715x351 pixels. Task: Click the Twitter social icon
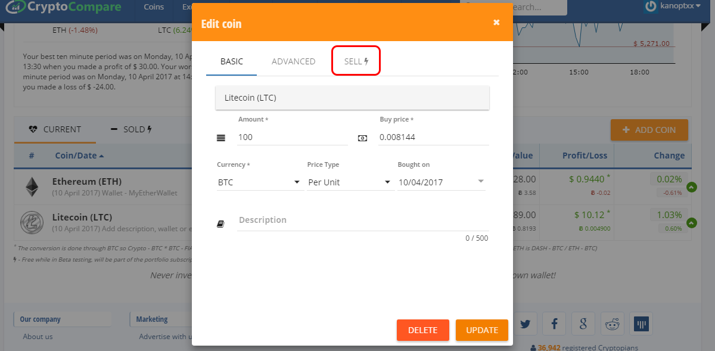point(525,324)
